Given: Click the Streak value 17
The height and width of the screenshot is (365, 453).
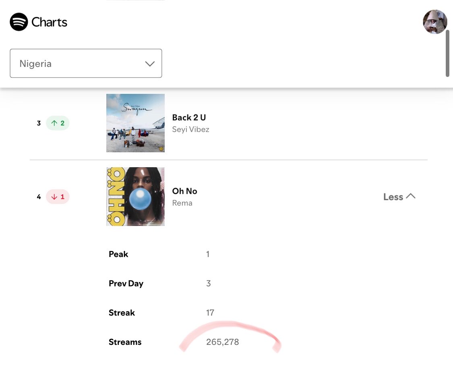Looking at the screenshot, I should pyautogui.click(x=210, y=313).
